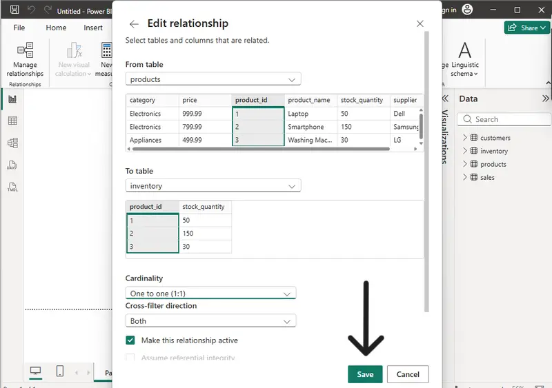The image size is (552, 388).
Task: Open the Visualizations pane tab
Action: (x=445, y=136)
